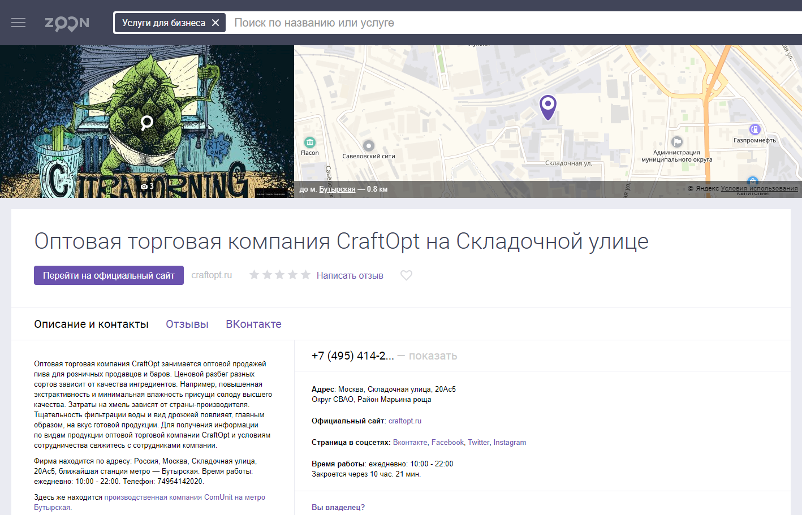Reveal full phone number via 'показать'
The height and width of the screenshot is (515, 802).
[x=433, y=356]
